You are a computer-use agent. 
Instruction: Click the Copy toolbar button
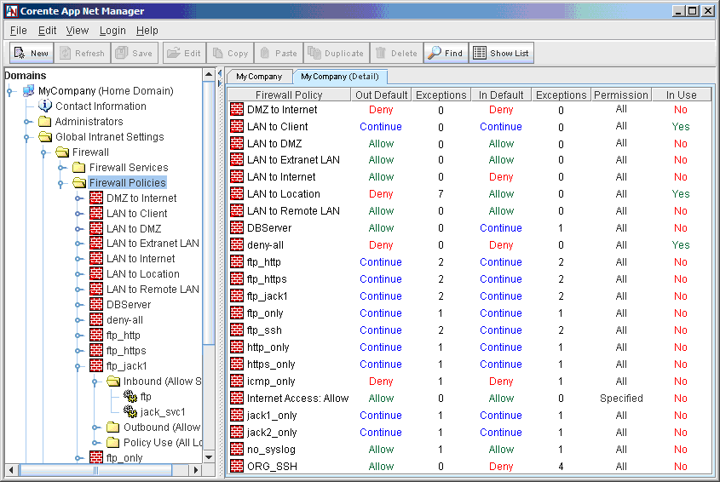231,54
